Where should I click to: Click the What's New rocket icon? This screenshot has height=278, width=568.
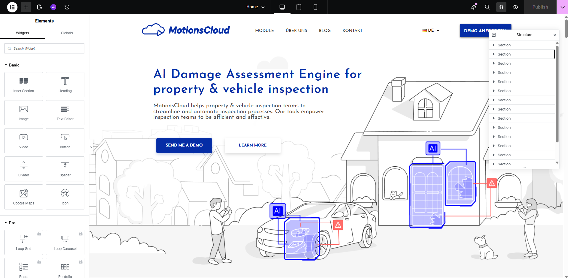pyautogui.click(x=474, y=7)
